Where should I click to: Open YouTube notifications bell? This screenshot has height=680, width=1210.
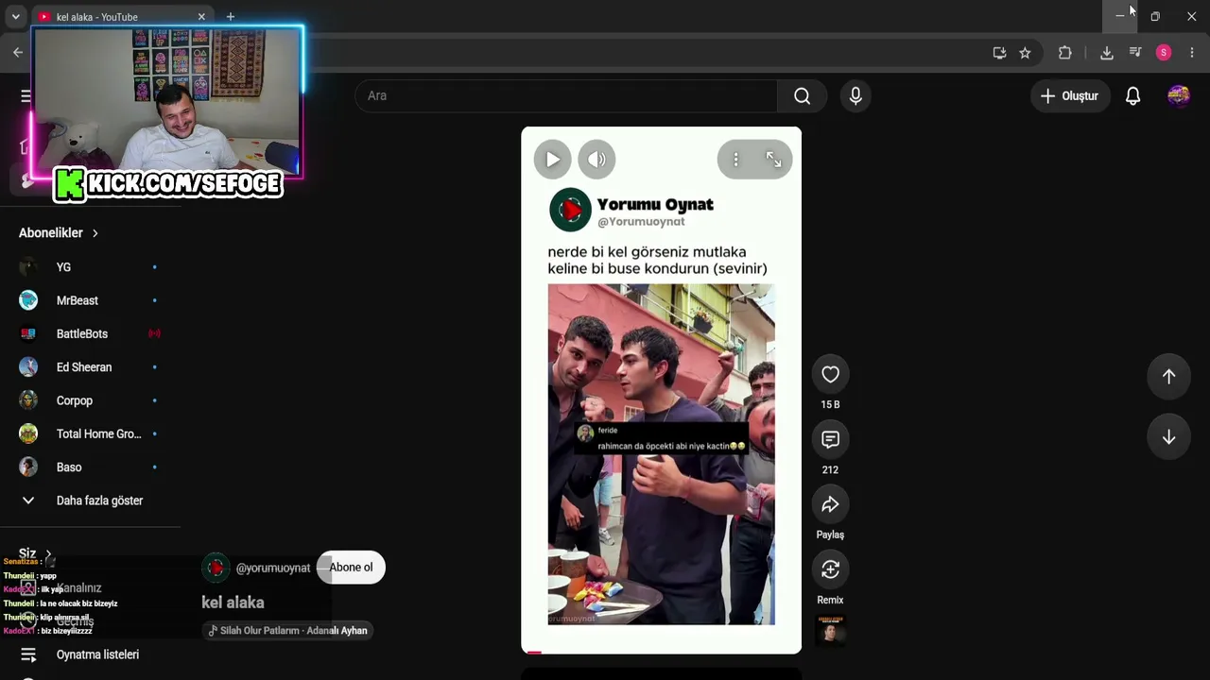coord(1132,95)
